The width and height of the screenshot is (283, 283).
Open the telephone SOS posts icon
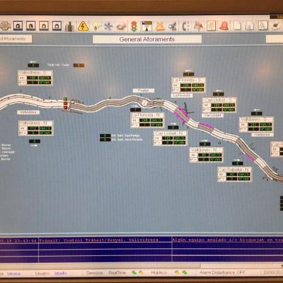point(186,26)
